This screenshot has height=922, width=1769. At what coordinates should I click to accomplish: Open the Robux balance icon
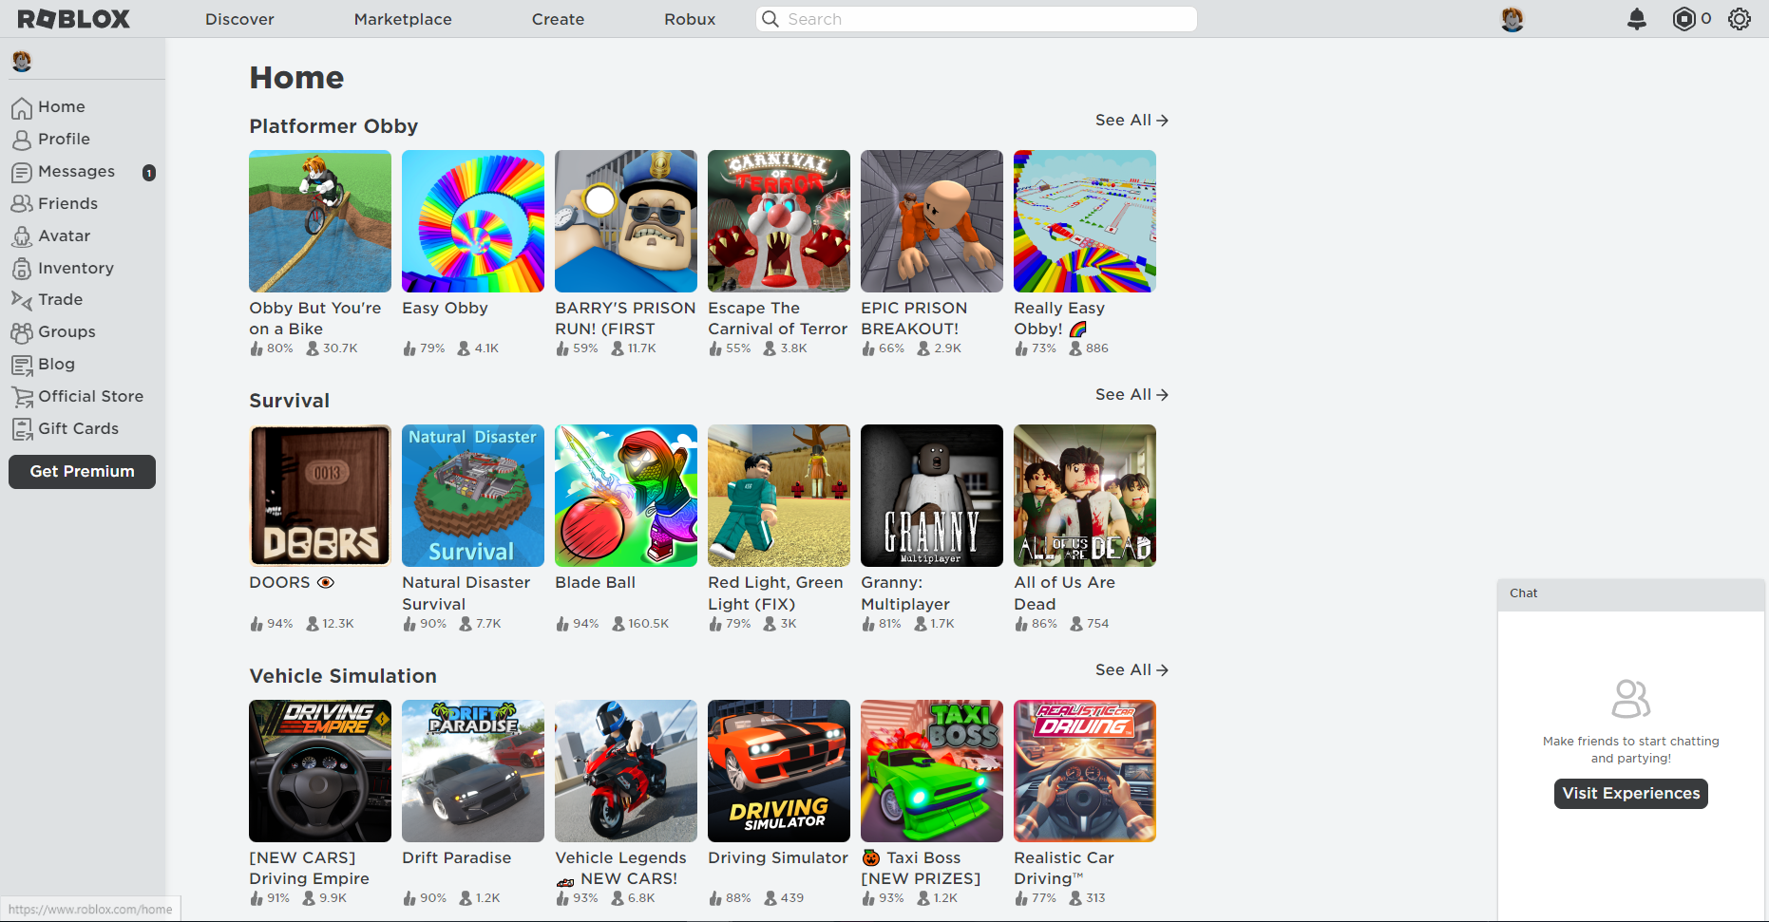1683,19
